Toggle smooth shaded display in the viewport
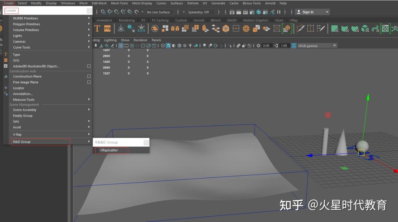 pyautogui.click(x=168, y=45)
